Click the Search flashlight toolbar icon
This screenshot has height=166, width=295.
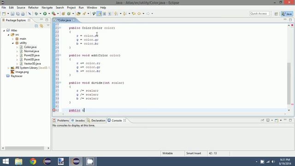point(84,13)
